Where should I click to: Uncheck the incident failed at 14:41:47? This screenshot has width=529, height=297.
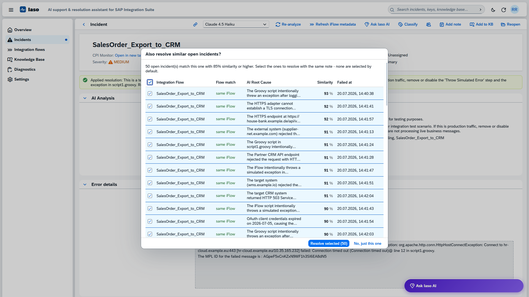pyautogui.click(x=150, y=170)
